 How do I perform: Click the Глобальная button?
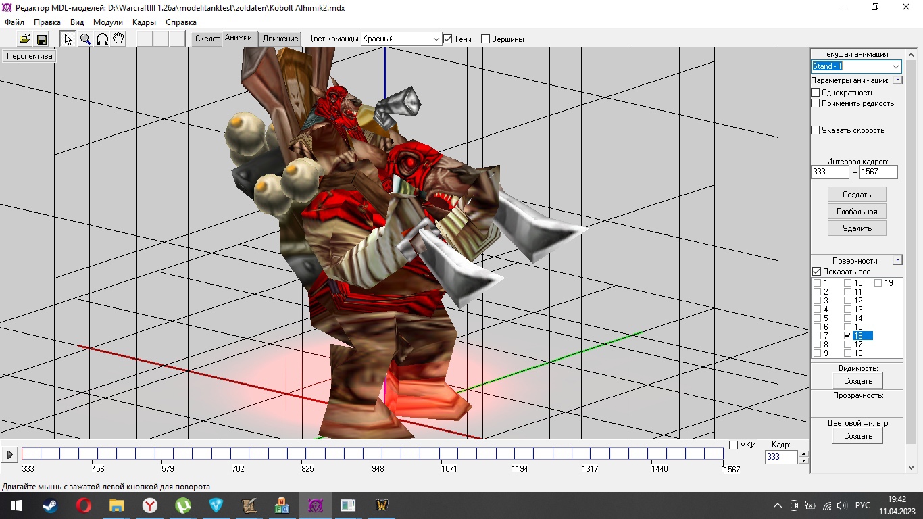(857, 212)
